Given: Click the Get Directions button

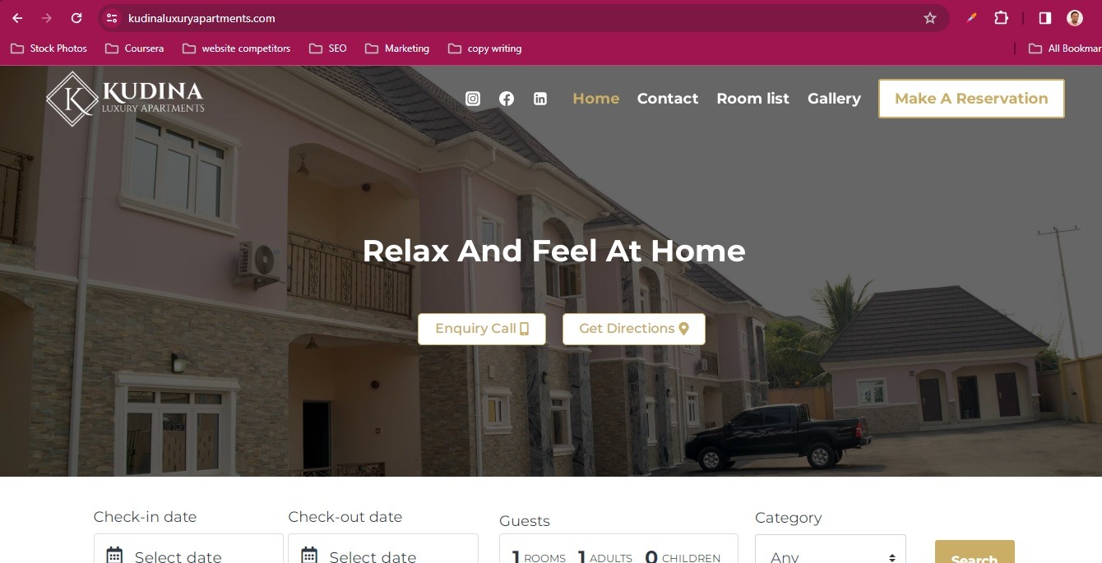Looking at the screenshot, I should point(634,329).
